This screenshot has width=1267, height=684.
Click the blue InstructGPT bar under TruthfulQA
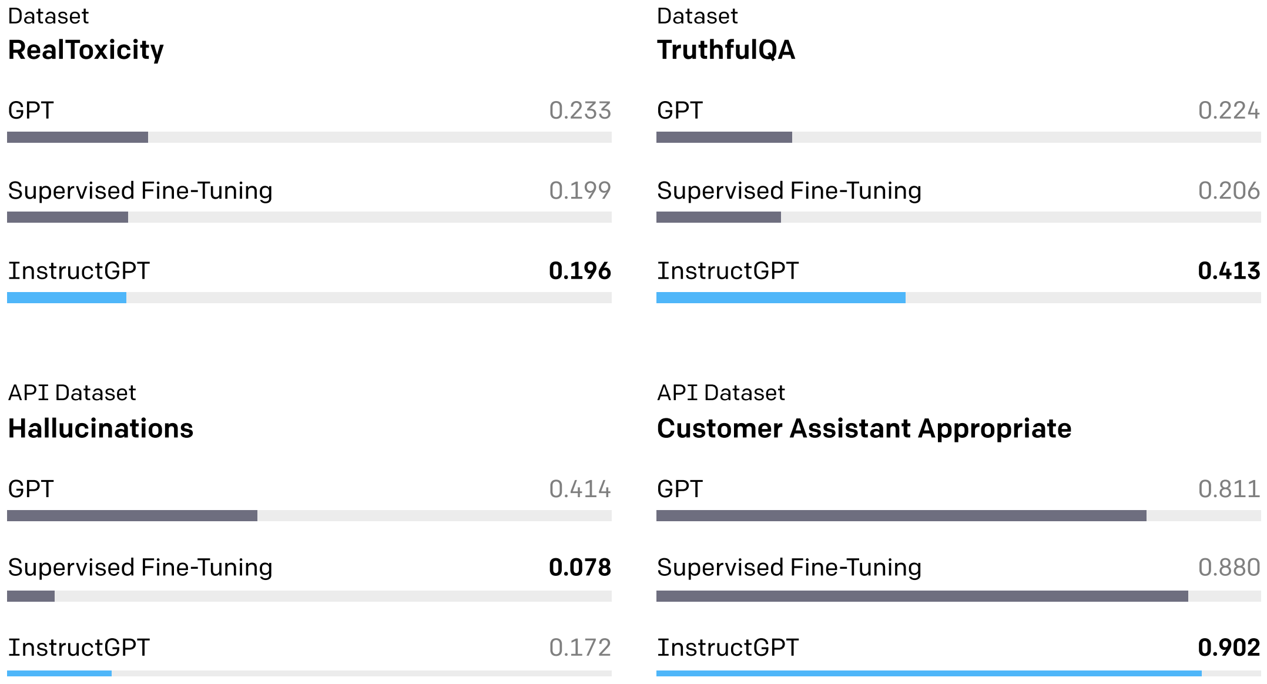coord(780,298)
